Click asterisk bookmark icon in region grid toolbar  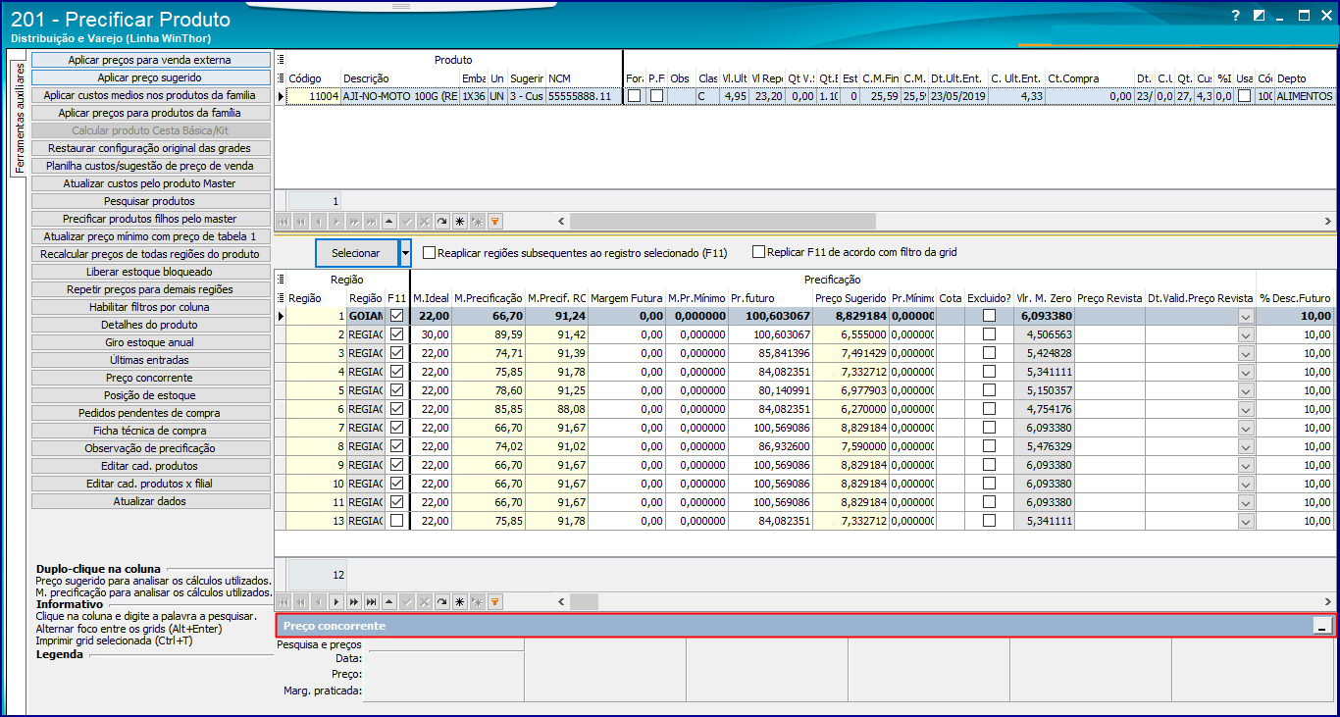pos(460,601)
